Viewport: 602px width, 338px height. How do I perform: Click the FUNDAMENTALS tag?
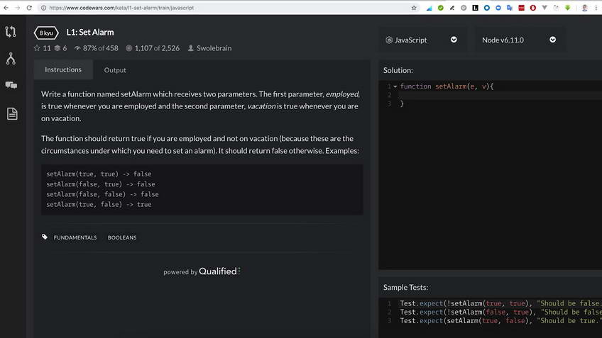click(75, 237)
